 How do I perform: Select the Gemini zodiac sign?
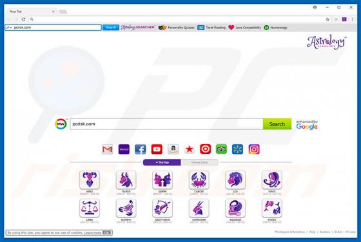tap(162, 180)
